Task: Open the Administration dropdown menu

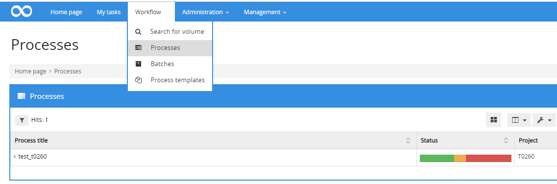Action: point(205,12)
